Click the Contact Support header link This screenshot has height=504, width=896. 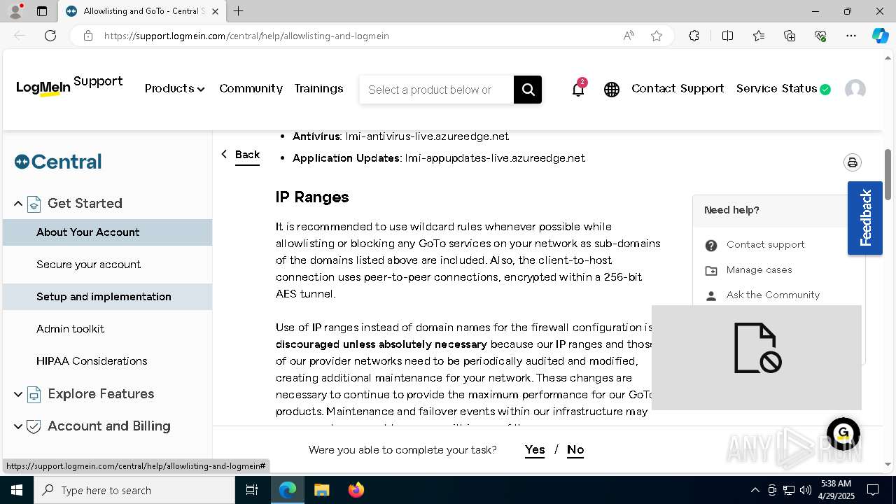(x=678, y=88)
